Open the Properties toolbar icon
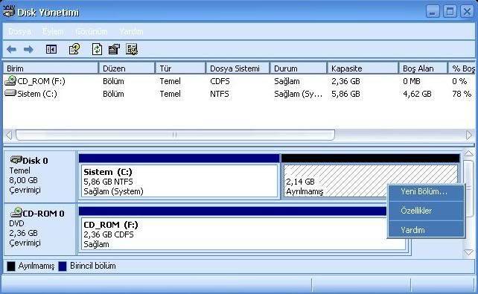 tap(114, 49)
